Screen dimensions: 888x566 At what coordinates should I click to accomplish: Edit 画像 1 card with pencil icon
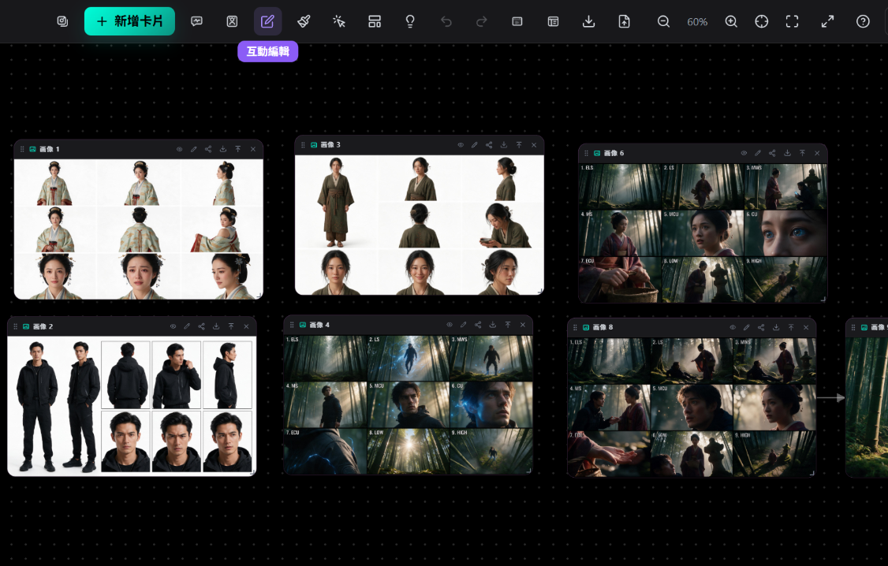tap(194, 150)
